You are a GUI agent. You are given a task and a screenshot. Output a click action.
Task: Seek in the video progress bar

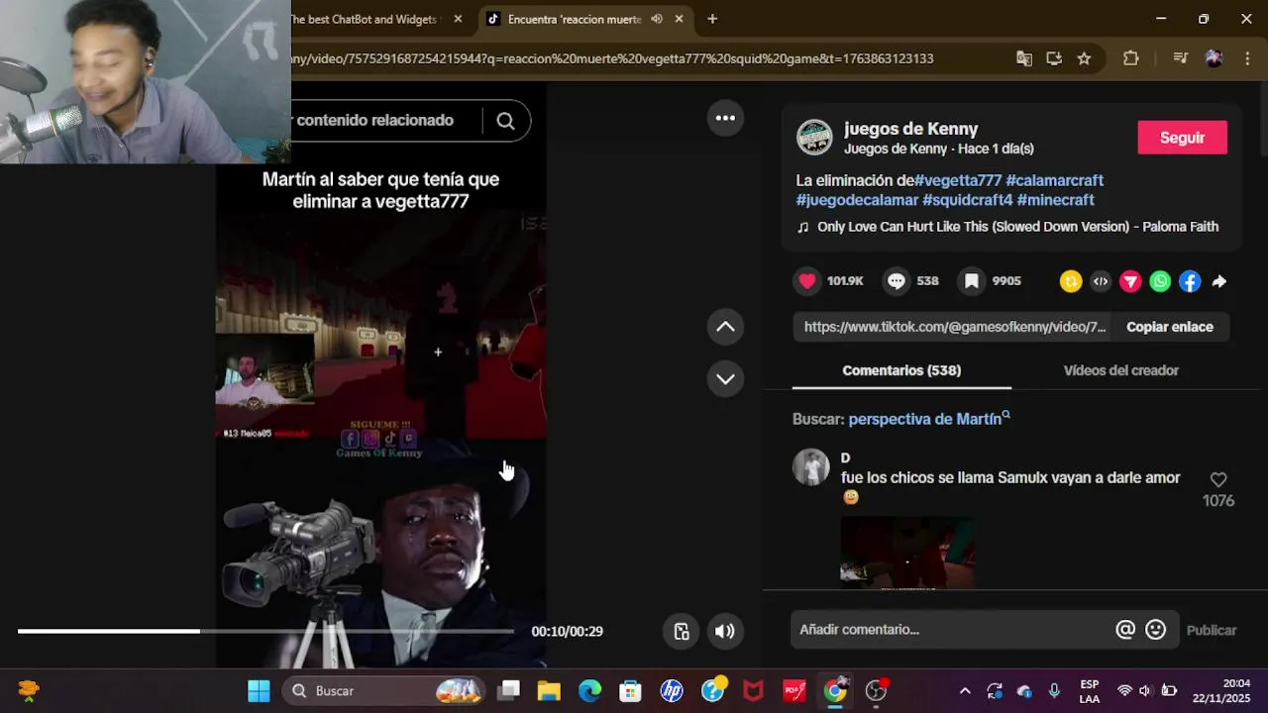pos(265,631)
